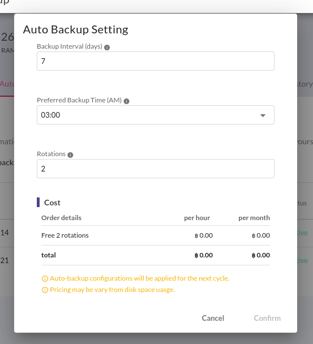Screen dimensions: 313x344
Task: Confirm the auto backup settings
Action: coord(267,318)
